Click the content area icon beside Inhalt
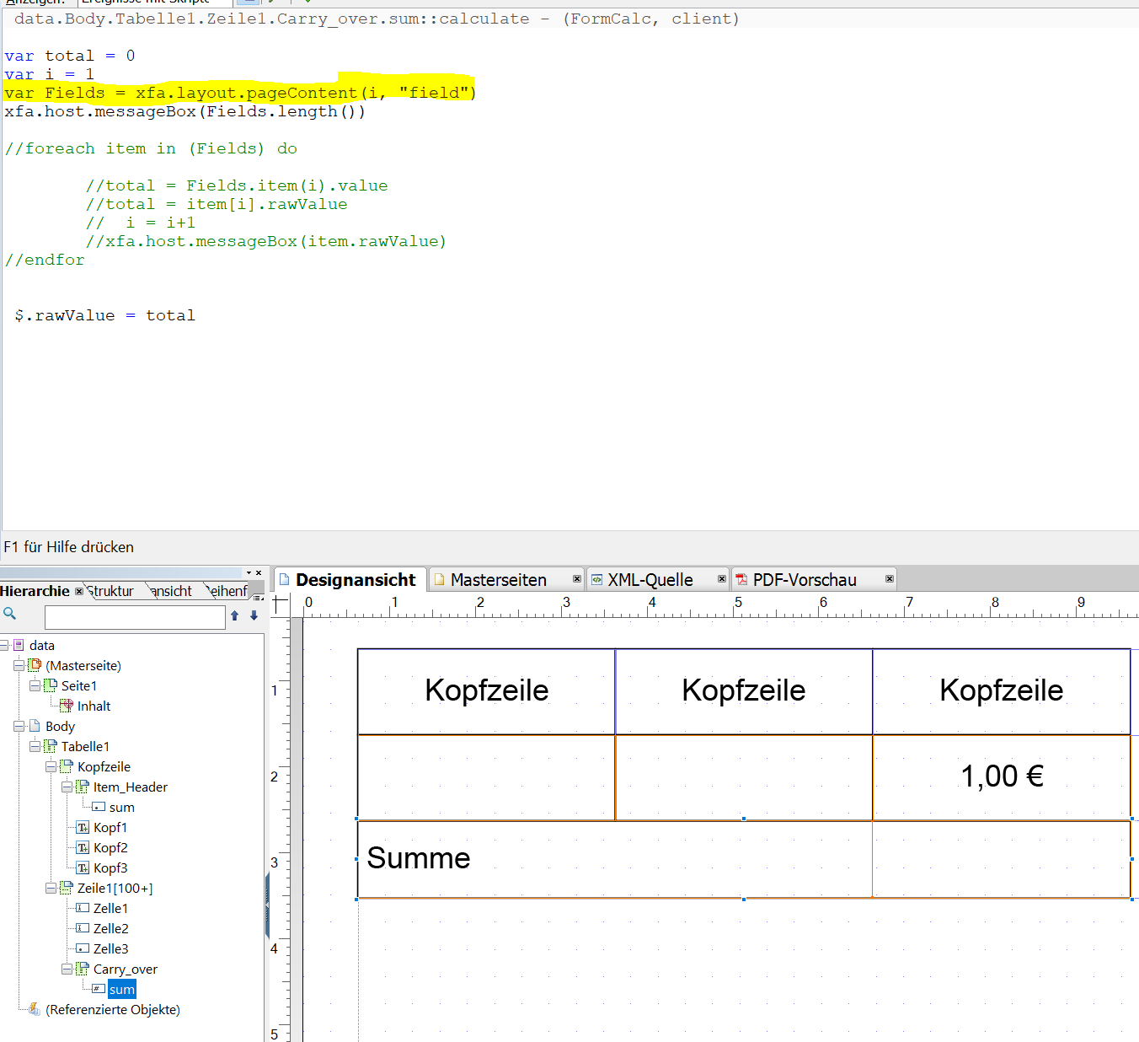 pos(66,706)
